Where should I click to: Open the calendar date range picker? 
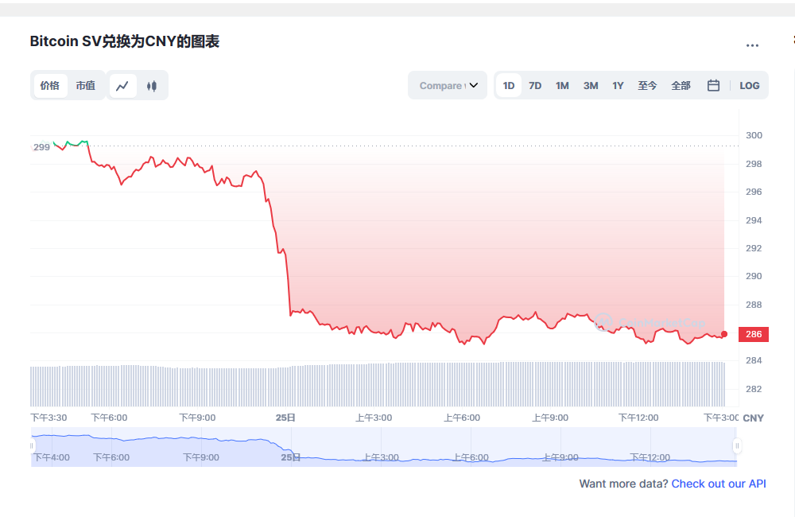713,85
